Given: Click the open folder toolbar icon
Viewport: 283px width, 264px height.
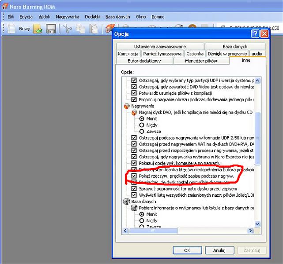Looking at the screenshot, I should click(x=38, y=29).
